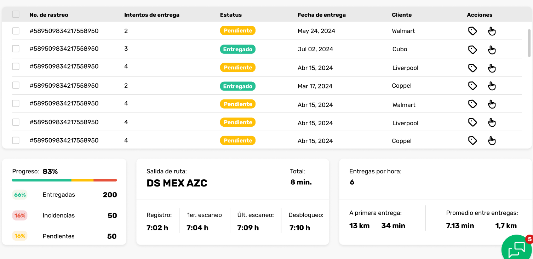The height and width of the screenshot is (259, 533).
Task: Click the 'Estatus' column header
Action: pyautogui.click(x=231, y=15)
